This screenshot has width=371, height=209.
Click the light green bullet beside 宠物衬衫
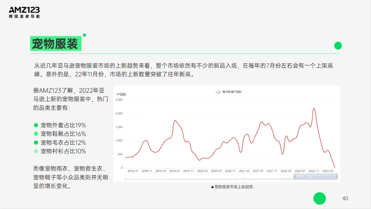(36, 151)
